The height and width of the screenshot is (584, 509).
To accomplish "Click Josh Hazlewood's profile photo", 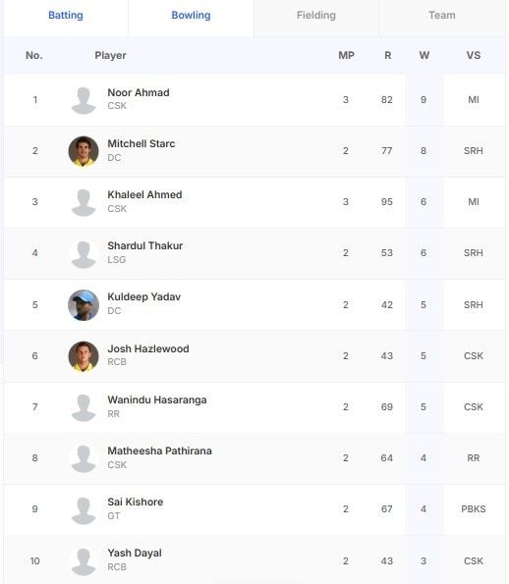I will (84, 356).
